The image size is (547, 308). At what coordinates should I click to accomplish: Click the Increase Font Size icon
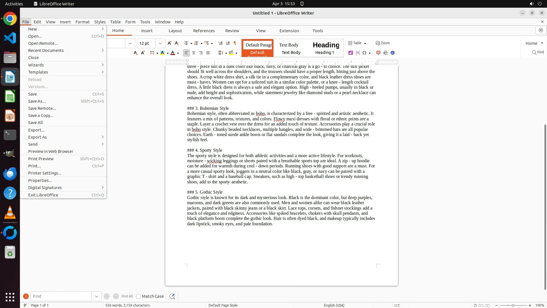click(170, 43)
